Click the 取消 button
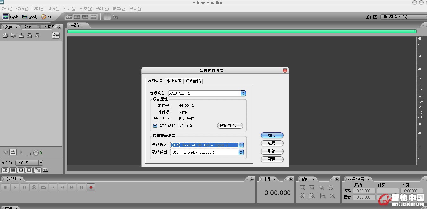The height and width of the screenshot is (209, 427). tap(272, 151)
